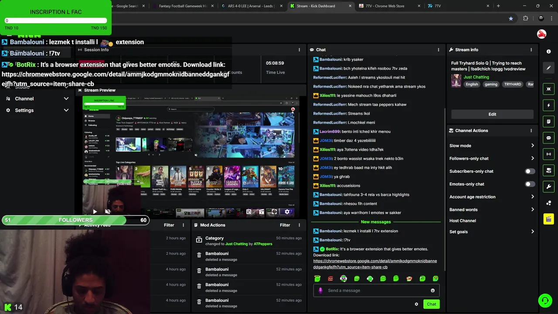Viewport: 558px width, 314px height.
Task: Click the green headset support button
Action: coord(545,300)
